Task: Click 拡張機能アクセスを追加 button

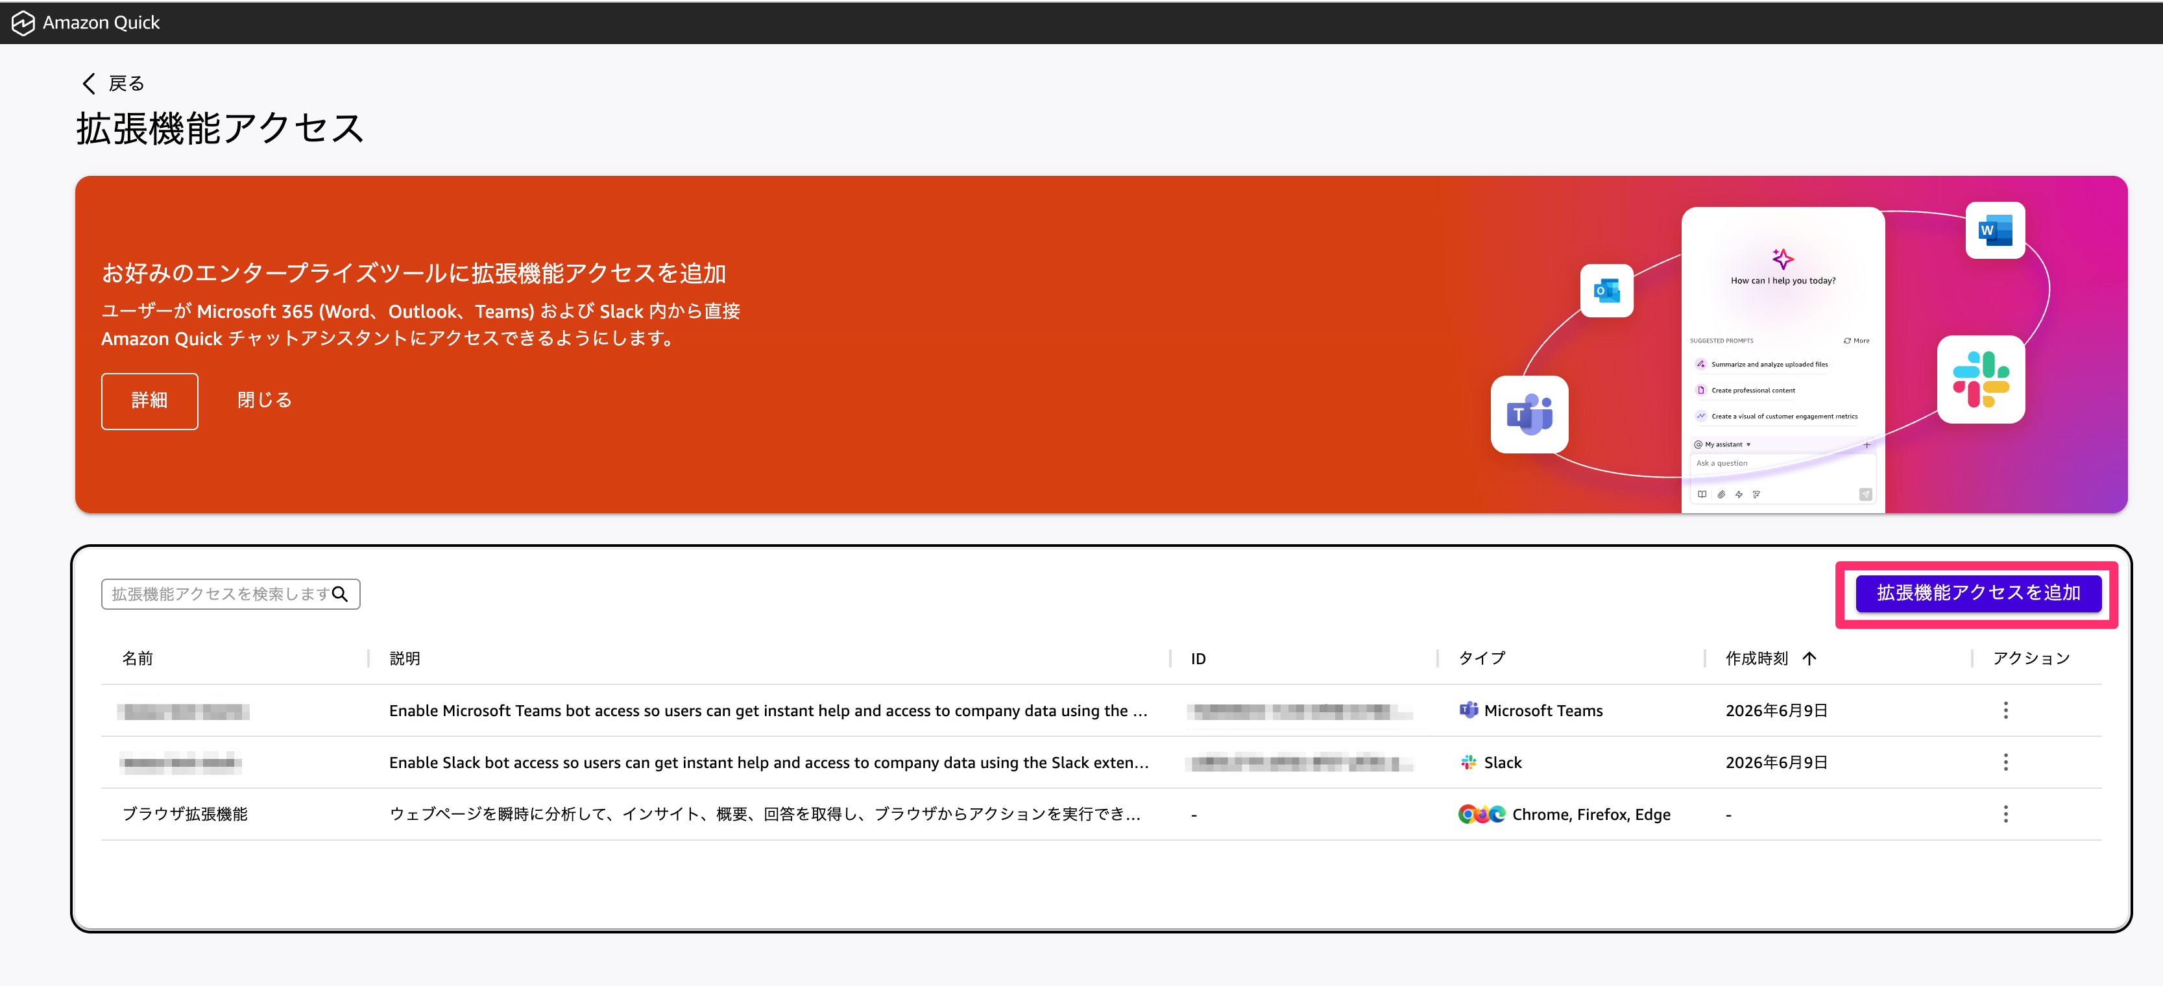Action: click(x=1978, y=593)
